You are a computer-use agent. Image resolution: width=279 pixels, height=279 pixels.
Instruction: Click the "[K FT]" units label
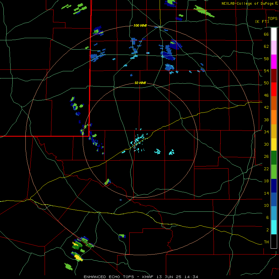[262, 21]
